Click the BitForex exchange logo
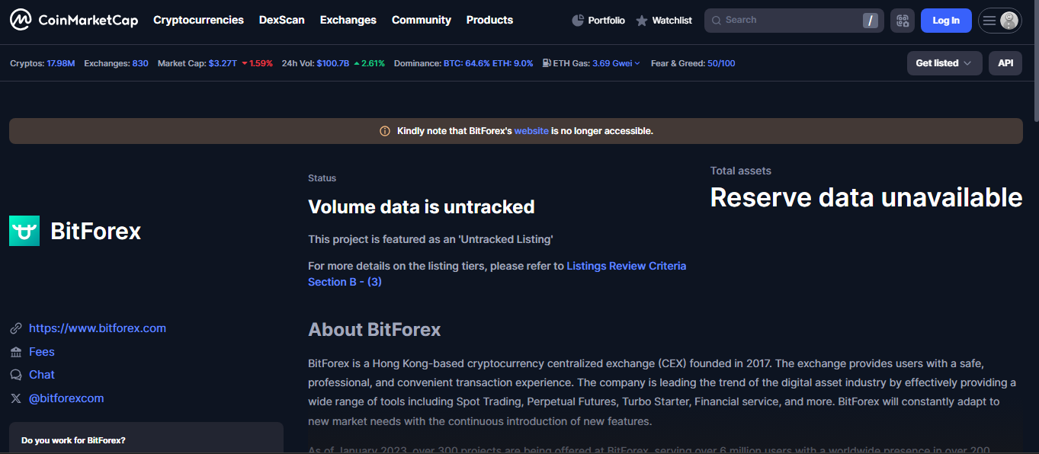This screenshot has height=454, width=1039. pyautogui.click(x=24, y=231)
